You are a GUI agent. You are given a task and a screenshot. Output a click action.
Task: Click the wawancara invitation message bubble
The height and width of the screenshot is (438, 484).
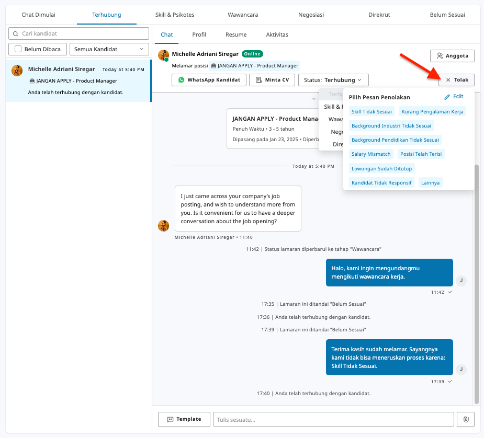[x=389, y=272]
